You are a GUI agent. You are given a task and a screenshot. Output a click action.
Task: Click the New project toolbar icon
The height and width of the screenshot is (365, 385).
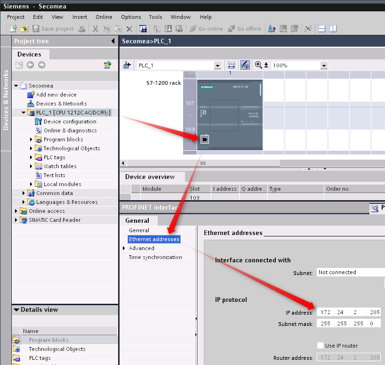point(13,28)
